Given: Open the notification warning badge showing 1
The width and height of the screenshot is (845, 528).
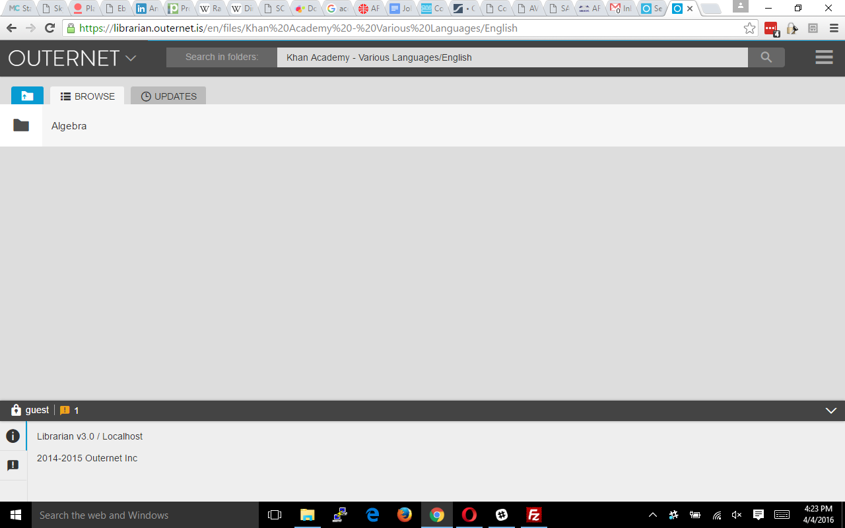Looking at the screenshot, I should (69, 411).
